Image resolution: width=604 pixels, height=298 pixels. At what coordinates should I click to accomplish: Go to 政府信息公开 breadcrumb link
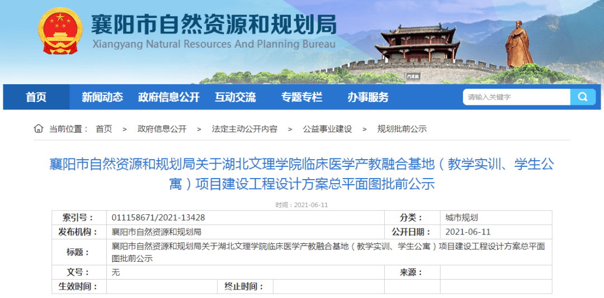click(x=162, y=129)
